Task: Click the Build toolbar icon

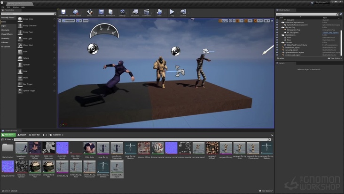Action: click(x=160, y=12)
